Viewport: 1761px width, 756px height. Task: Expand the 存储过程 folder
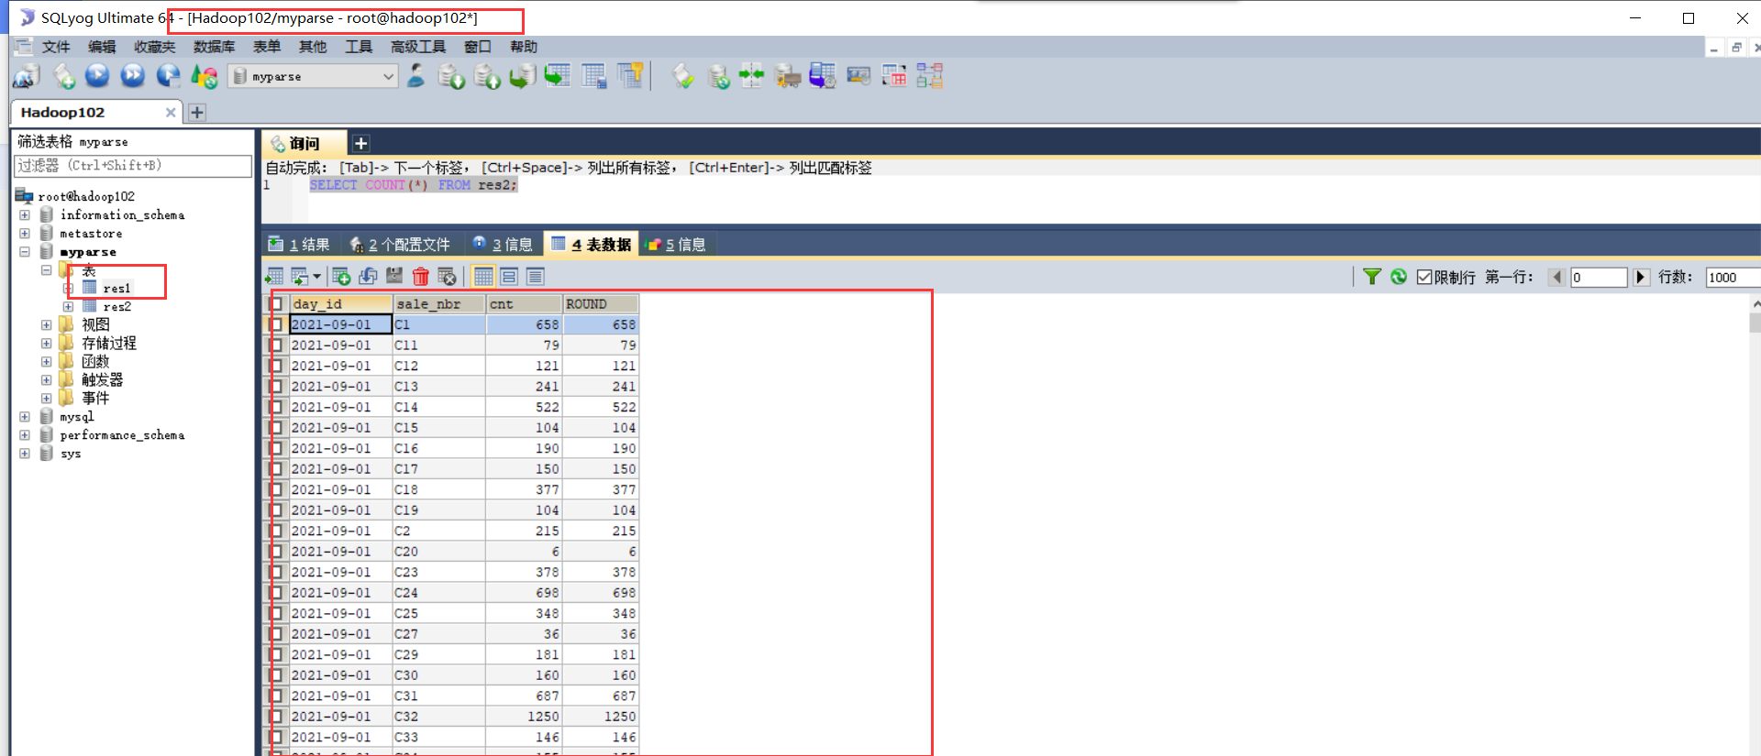click(x=46, y=343)
